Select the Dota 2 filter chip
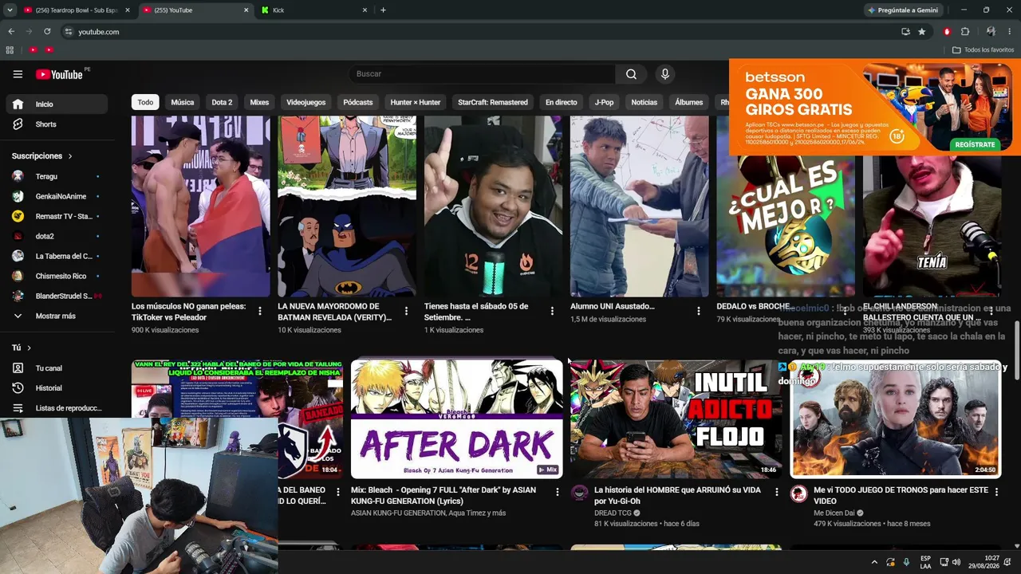 coord(222,102)
